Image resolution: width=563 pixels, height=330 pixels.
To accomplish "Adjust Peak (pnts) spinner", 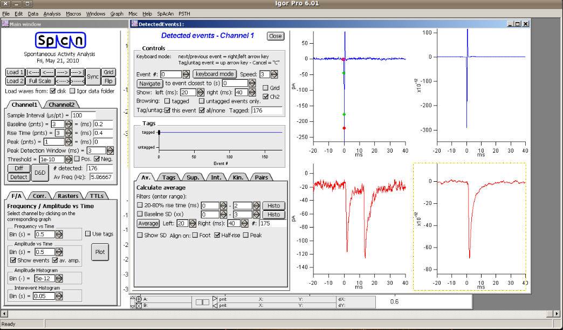I will pos(68,141).
